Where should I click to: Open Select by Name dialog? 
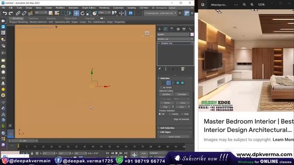click(57, 13)
